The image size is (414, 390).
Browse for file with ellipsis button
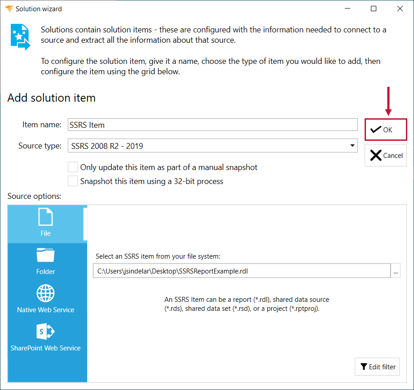tap(396, 271)
